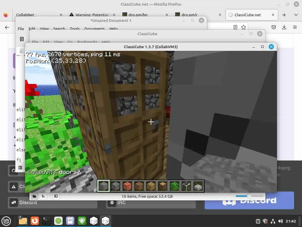Screen dimensions: 302x227
Task: Show tree view in the file manager sidebar
Action: coord(43,196)
